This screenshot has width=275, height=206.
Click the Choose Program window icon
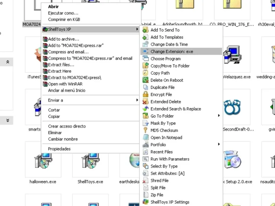pos(145,59)
